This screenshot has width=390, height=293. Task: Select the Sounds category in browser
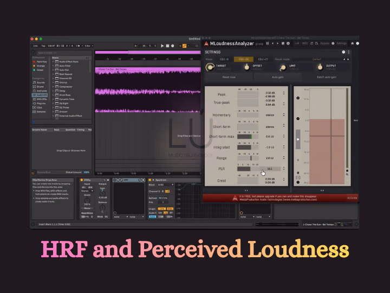pos(38,82)
